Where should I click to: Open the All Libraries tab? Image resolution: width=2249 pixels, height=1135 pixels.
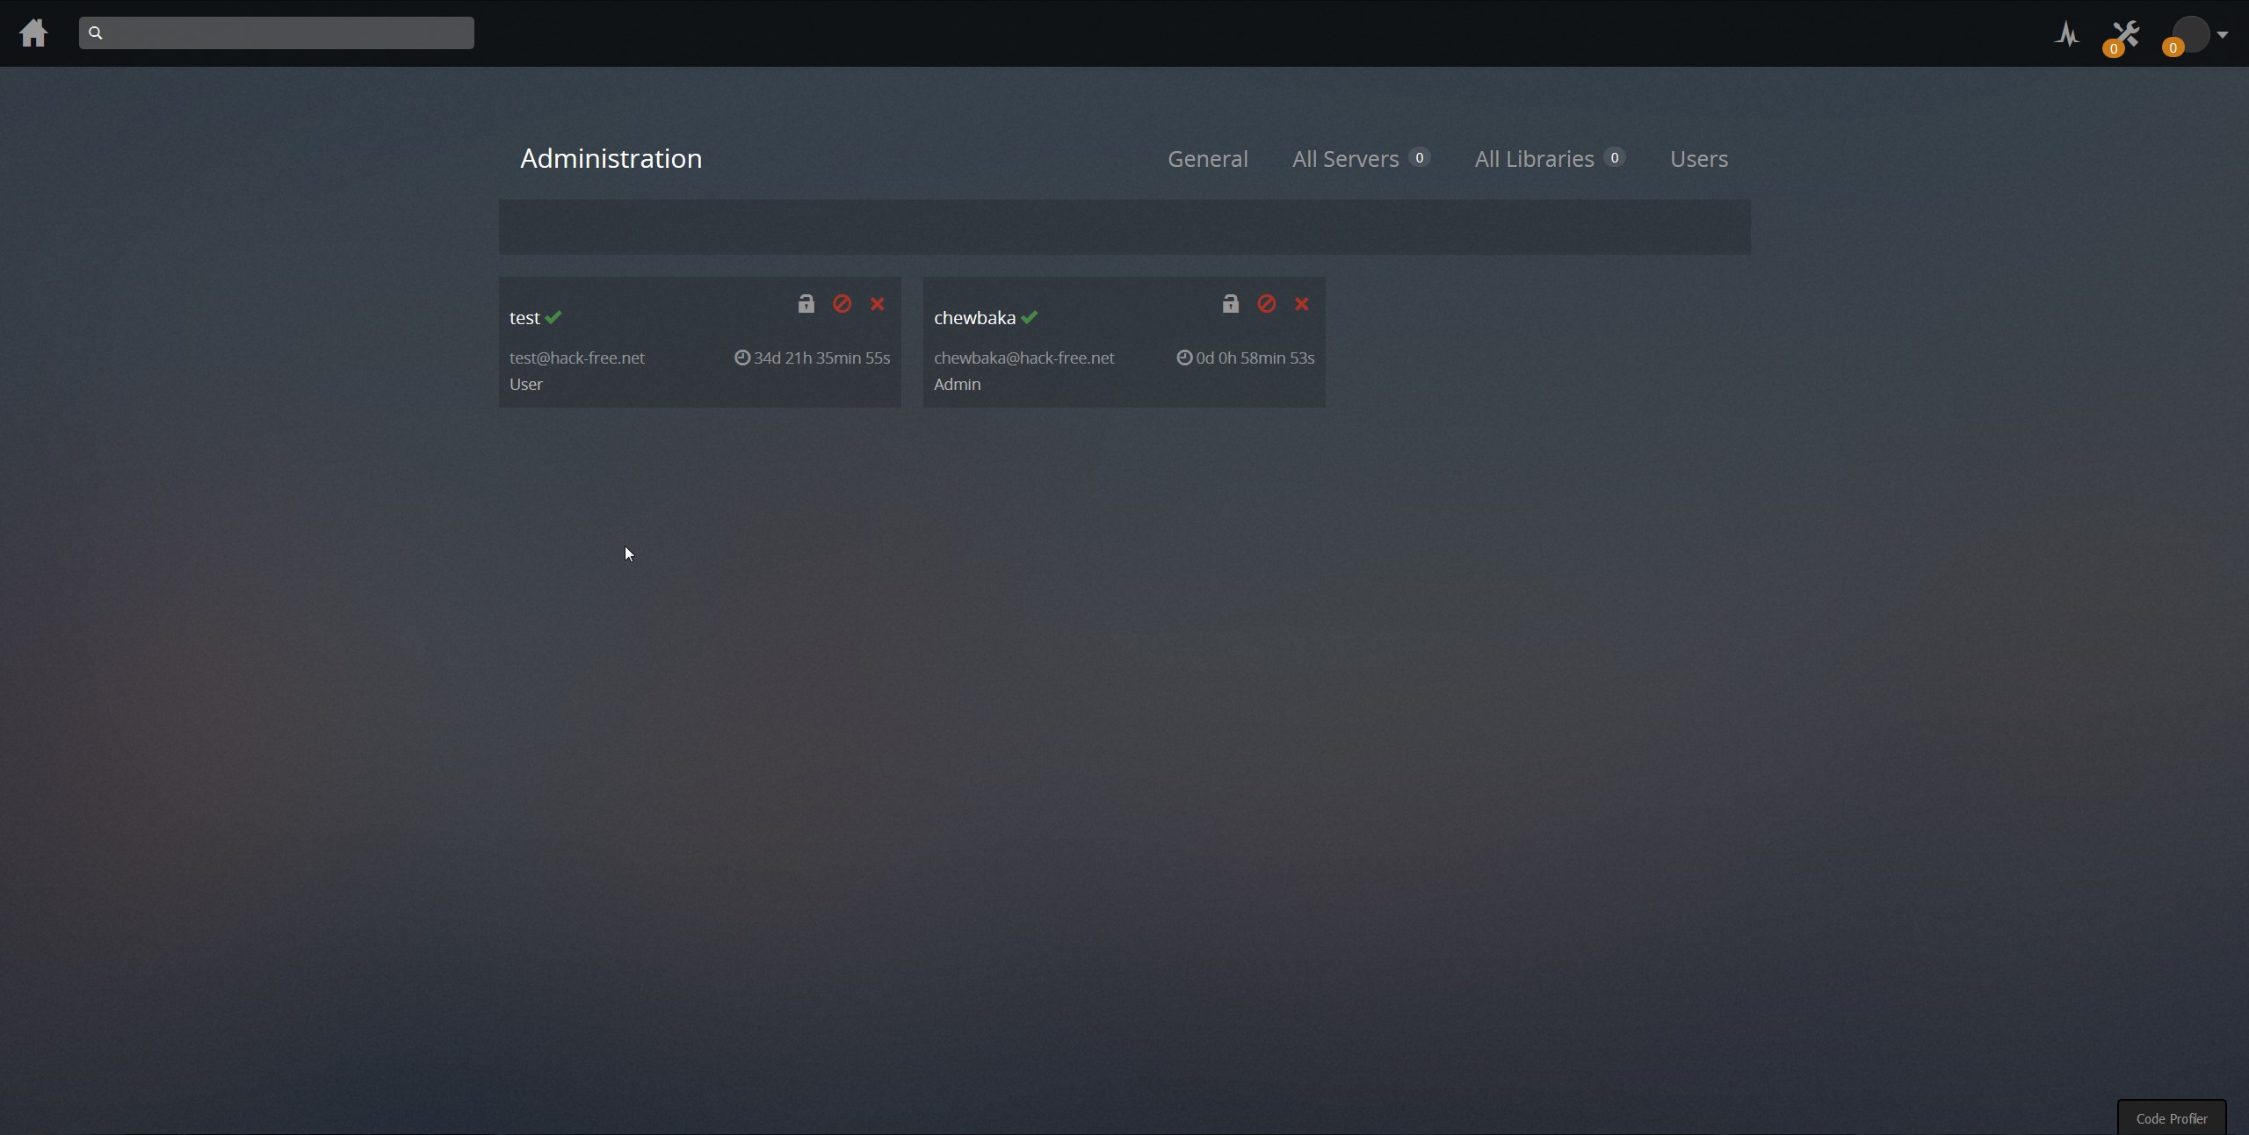pos(1534,159)
